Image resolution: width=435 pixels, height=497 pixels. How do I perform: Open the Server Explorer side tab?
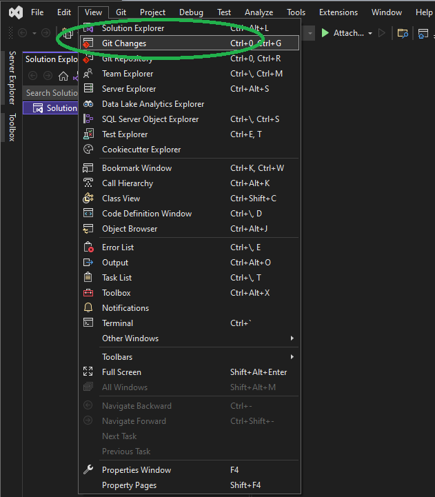(x=12, y=78)
